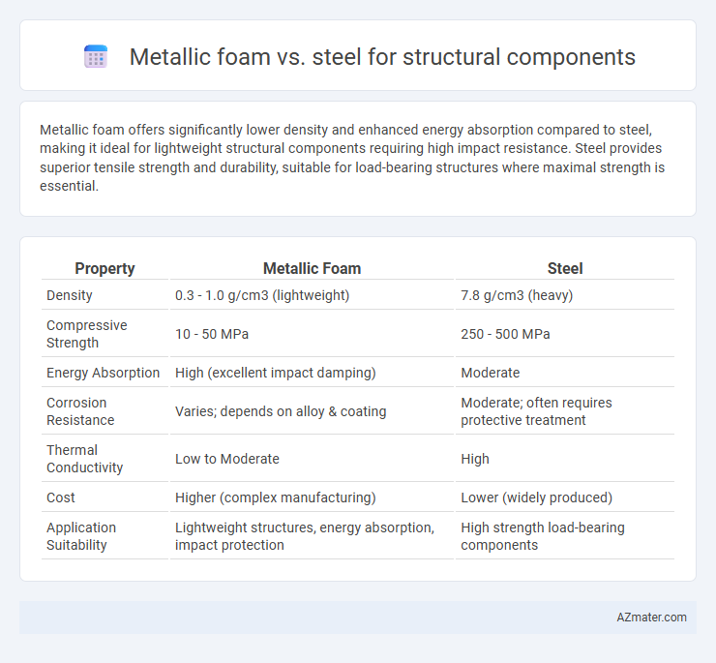The height and width of the screenshot is (663, 716).
Task: Click 'Varies; depends on alloy & coating' cell
Action: coord(281,411)
